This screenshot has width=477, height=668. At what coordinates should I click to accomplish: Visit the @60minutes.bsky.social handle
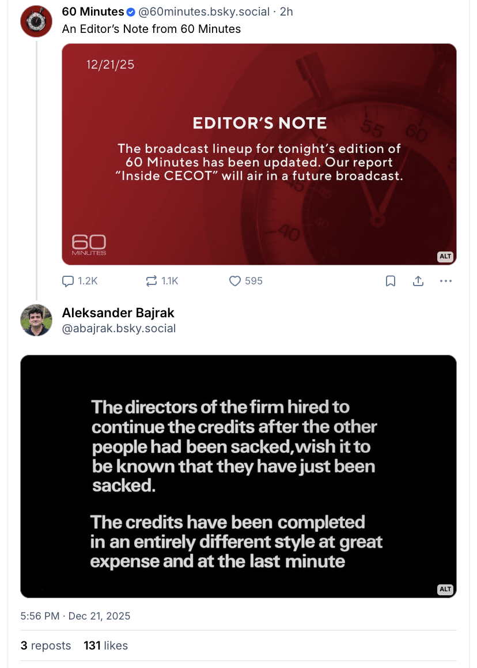(x=205, y=12)
